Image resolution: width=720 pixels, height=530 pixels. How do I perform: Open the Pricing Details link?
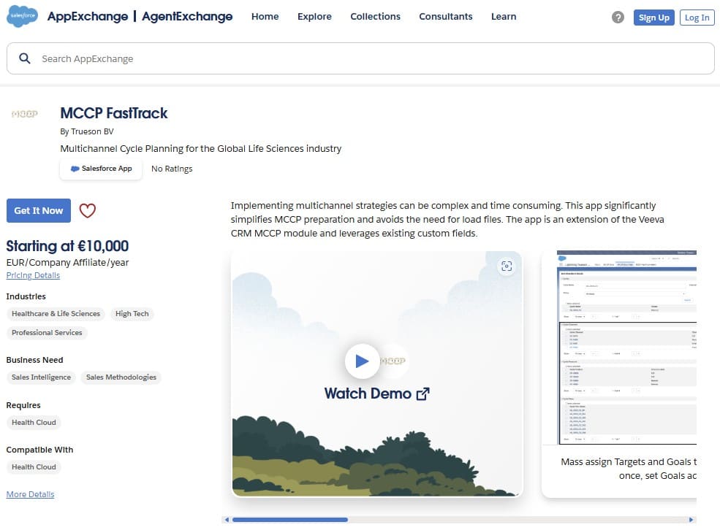33,275
